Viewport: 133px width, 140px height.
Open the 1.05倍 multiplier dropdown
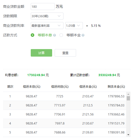pyautogui.click(x=74, y=26)
